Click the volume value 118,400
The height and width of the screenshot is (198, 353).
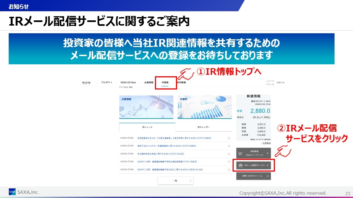261,135
